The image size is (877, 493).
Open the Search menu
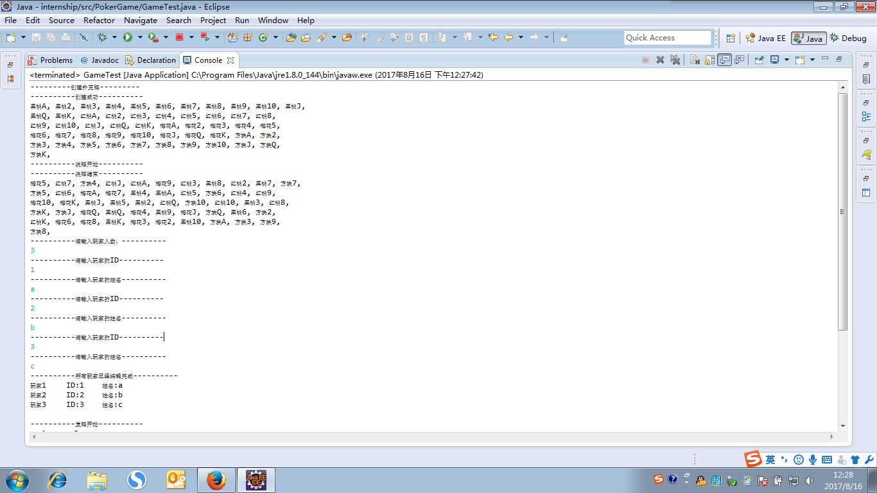coord(178,20)
